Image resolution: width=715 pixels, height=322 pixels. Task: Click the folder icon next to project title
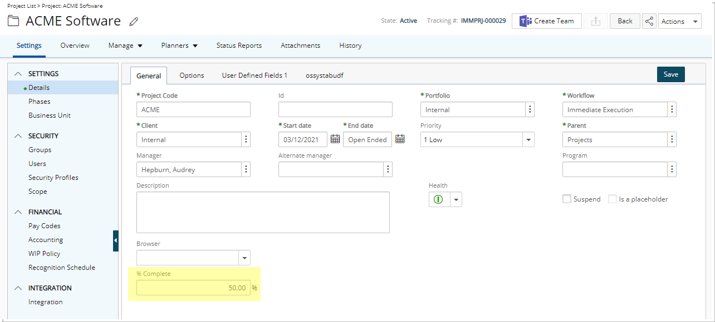pos(13,21)
